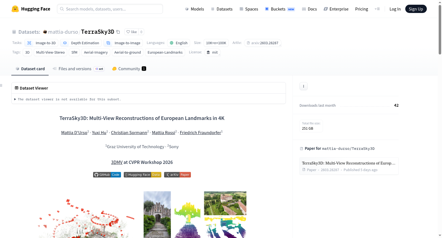Copy dataset name with the copy icon

118,32
